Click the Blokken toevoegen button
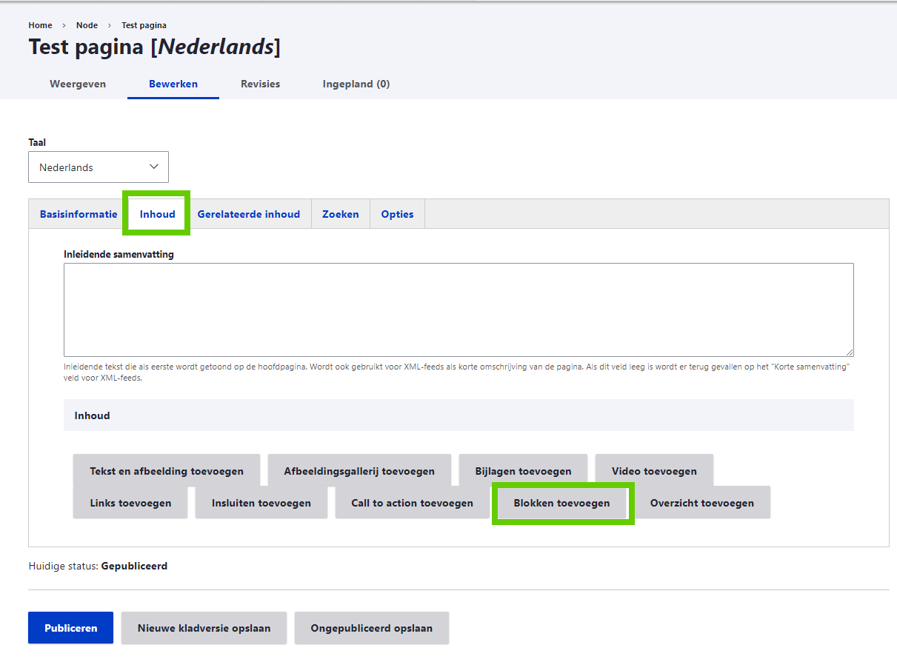This screenshot has width=897, height=665. 561,503
